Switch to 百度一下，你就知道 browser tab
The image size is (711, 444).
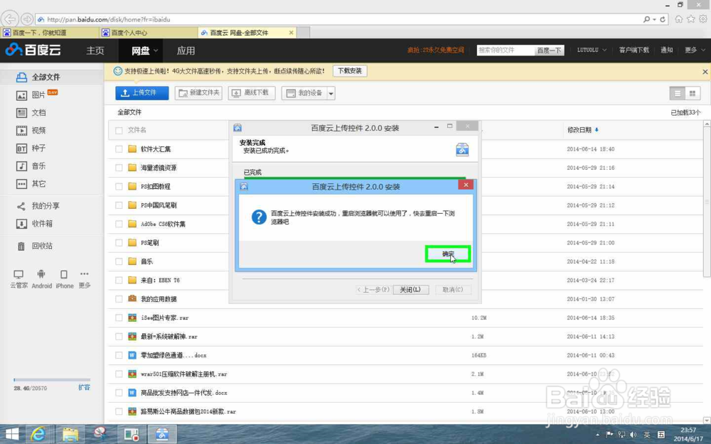[x=50, y=33]
